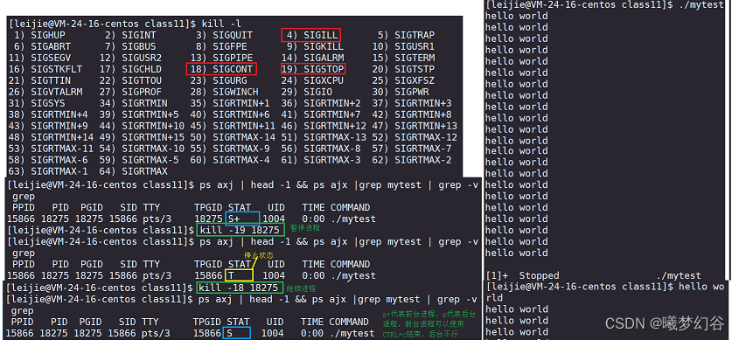Select the "31) SIGSYS" signal entry
This screenshot has height=340, width=739.
(36, 103)
